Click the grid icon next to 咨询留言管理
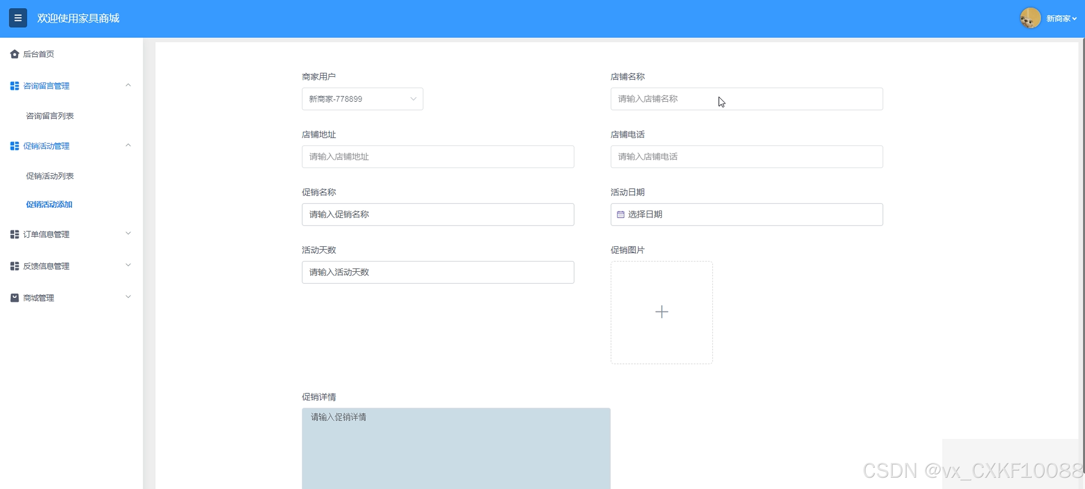The height and width of the screenshot is (489, 1085). point(14,86)
